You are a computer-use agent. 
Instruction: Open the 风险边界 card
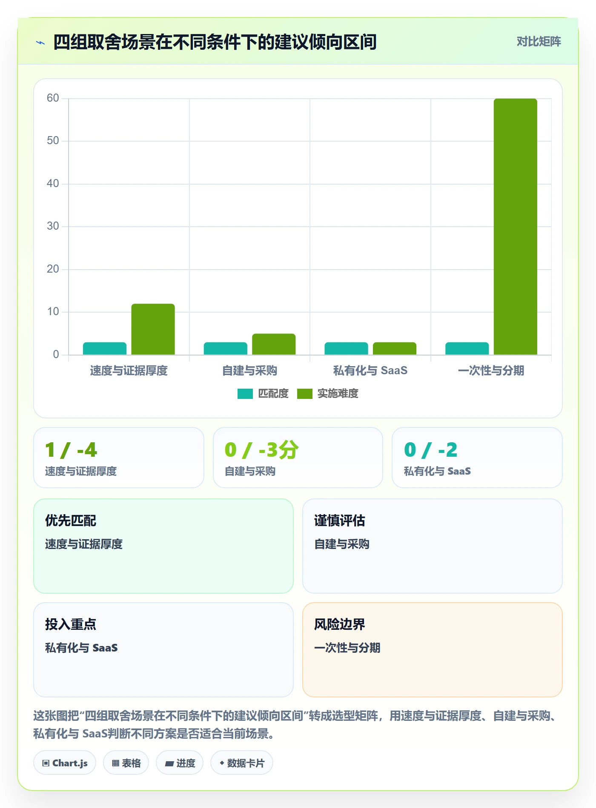[433, 650]
